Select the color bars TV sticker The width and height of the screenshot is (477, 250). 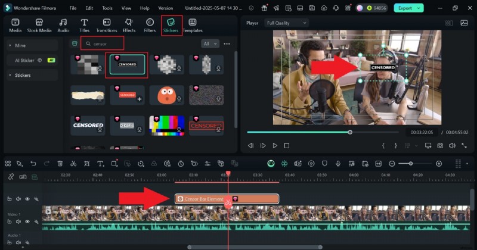tap(167, 126)
